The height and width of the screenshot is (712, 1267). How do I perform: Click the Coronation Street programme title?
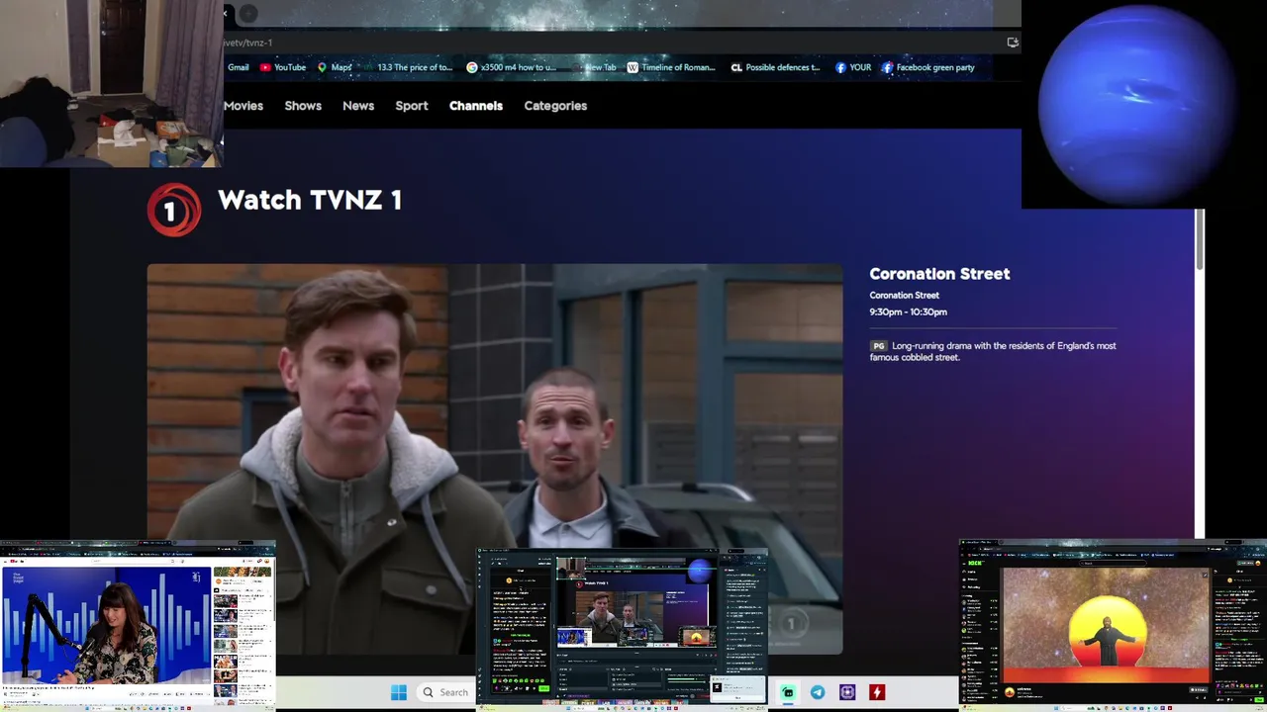tap(939, 274)
